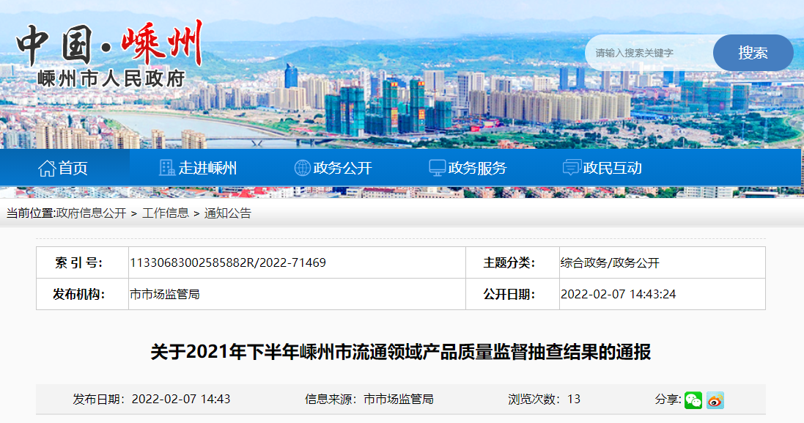Image resolution: width=804 pixels, height=423 pixels.
Task: Click the globe icon beside 政务公开
Action: point(302,168)
